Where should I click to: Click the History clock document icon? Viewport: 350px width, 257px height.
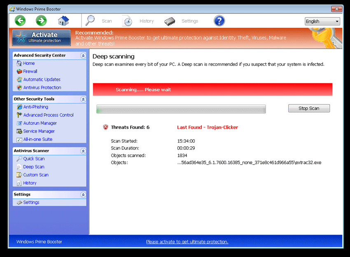click(127, 21)
